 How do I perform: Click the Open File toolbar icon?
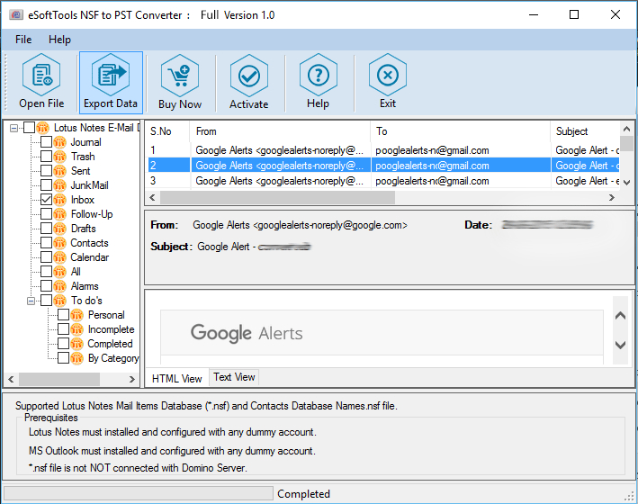[x=41, y=76]
